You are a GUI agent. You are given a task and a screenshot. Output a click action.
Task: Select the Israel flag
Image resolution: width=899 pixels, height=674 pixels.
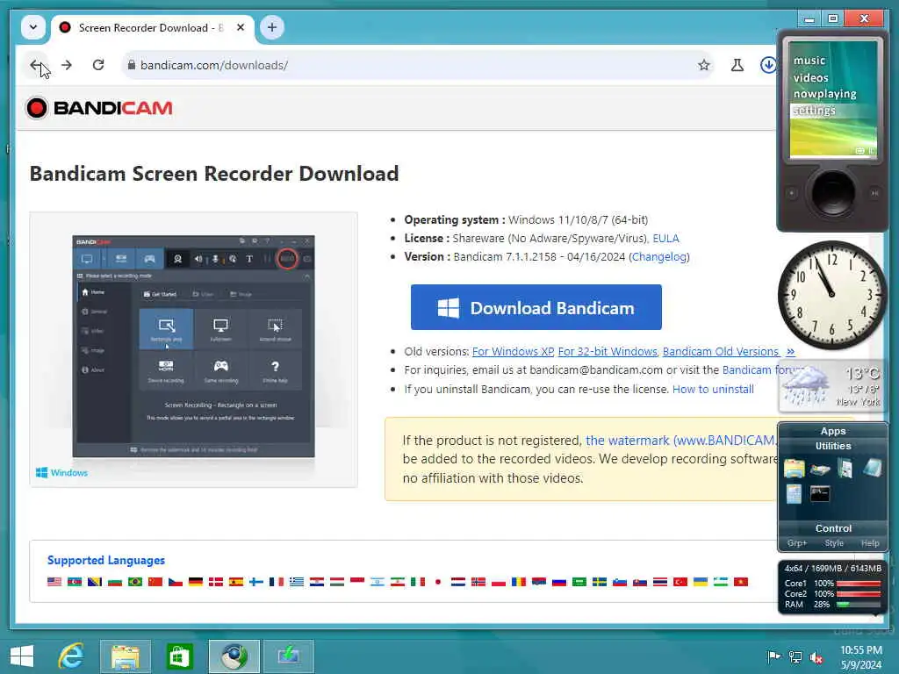coord(378,582)
